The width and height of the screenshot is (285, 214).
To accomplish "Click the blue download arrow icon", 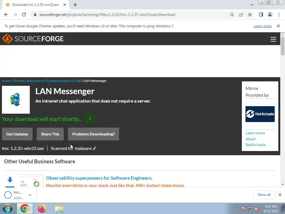I will coord(10,180).
